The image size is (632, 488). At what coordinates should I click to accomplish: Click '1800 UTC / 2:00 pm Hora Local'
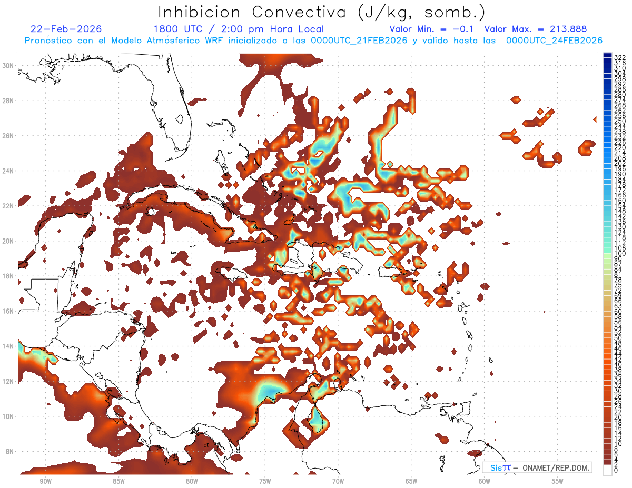[x=239, y=29]
